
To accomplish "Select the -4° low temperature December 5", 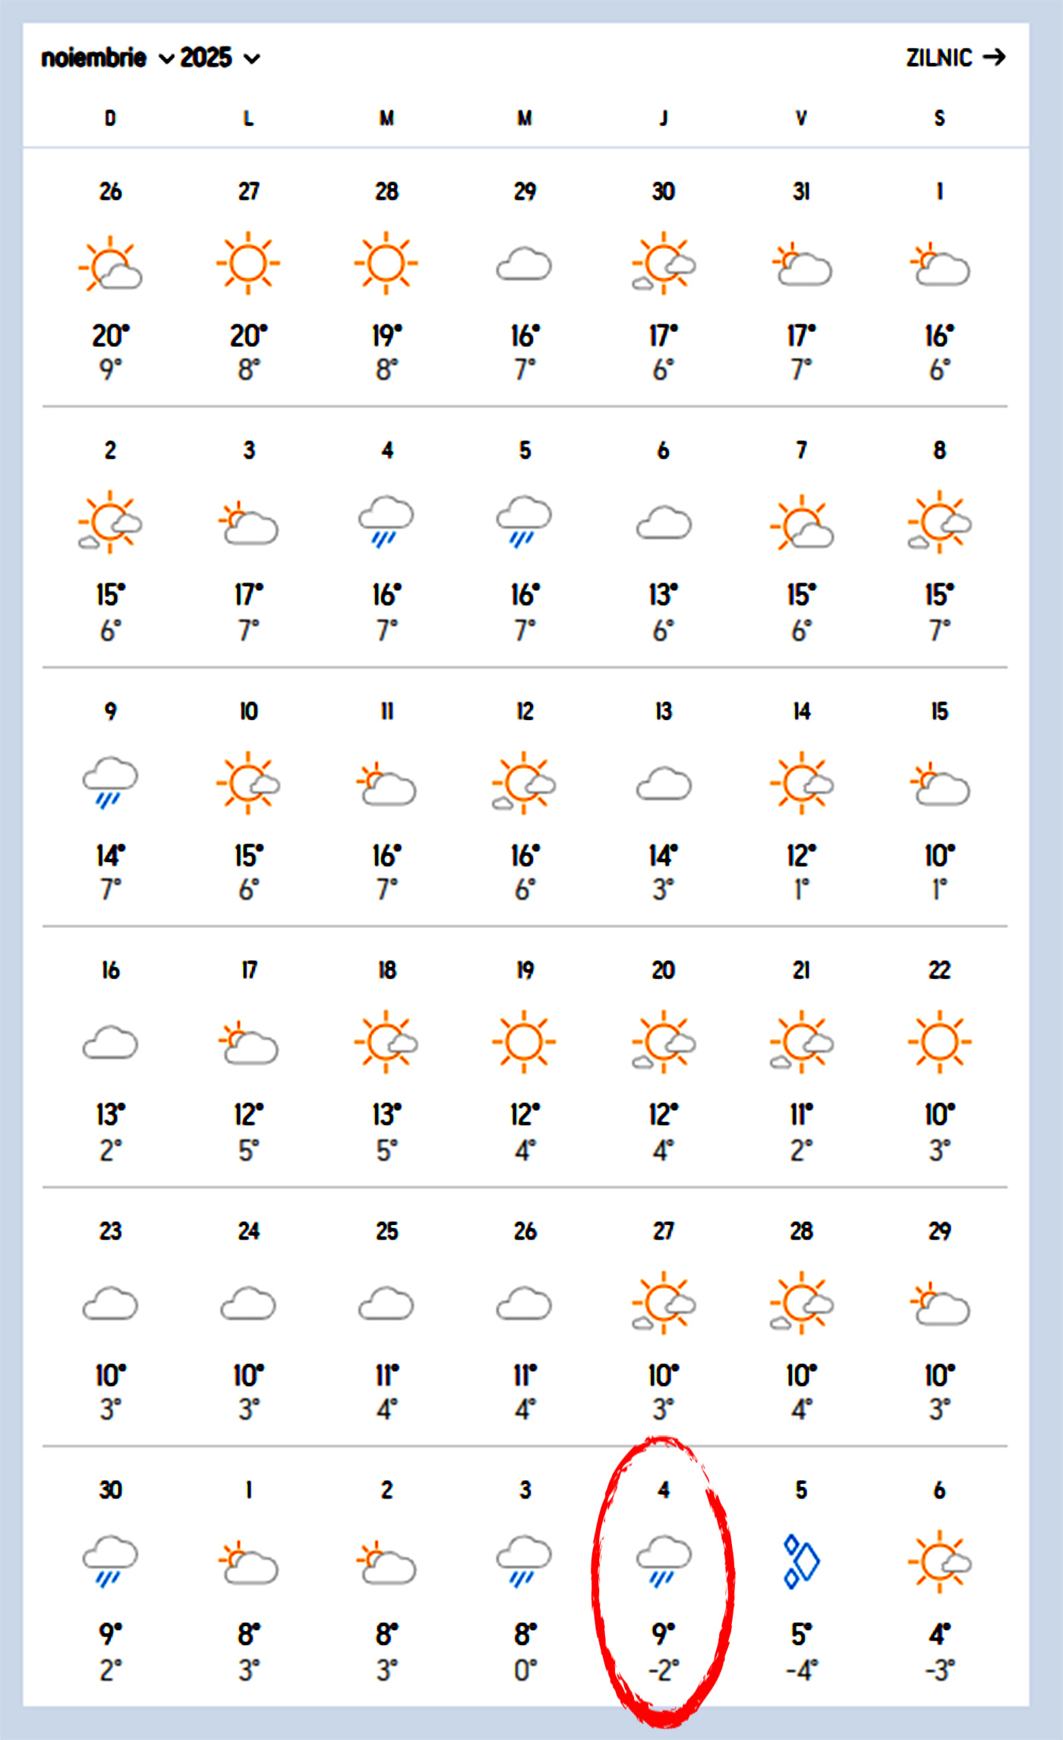I will (x=801, y=1671).
